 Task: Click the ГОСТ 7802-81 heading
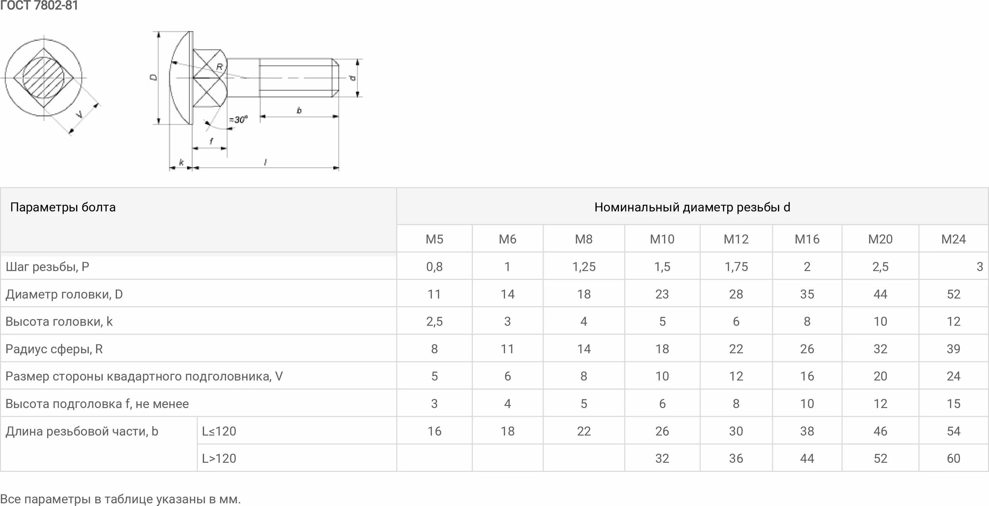[39, 5]
